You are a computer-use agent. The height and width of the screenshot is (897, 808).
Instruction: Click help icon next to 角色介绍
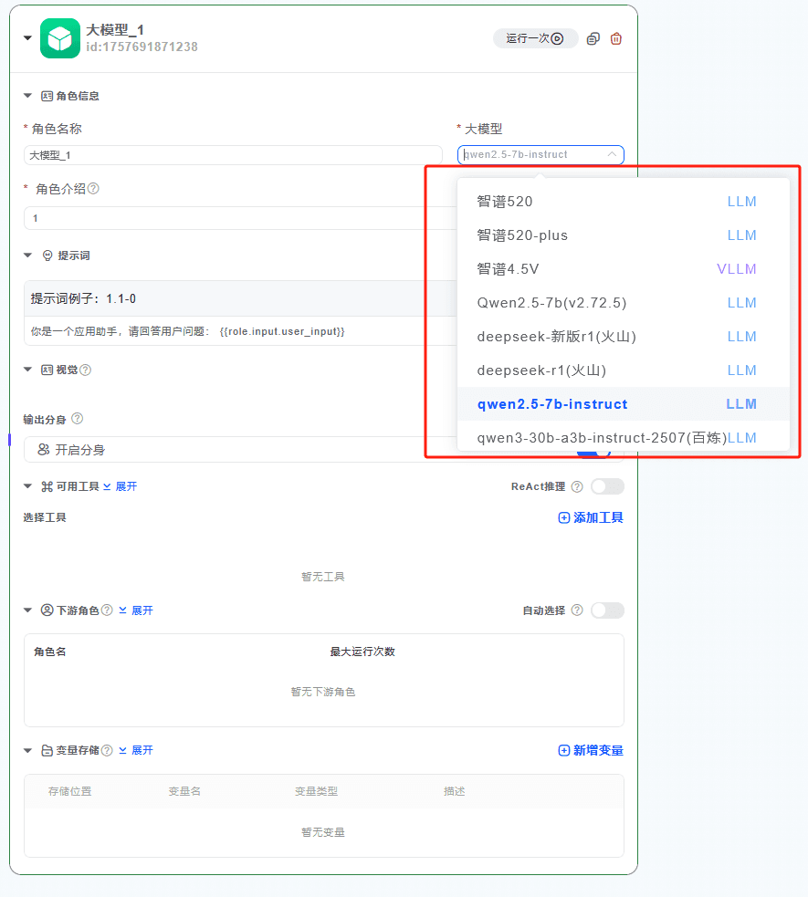(x=93, y=189)
